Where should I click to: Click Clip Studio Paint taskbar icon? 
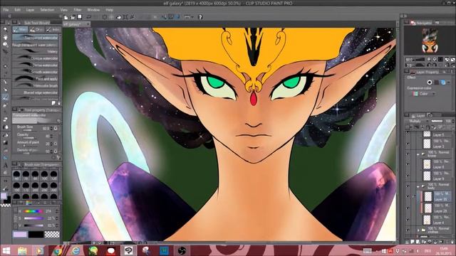click(128, 250)
